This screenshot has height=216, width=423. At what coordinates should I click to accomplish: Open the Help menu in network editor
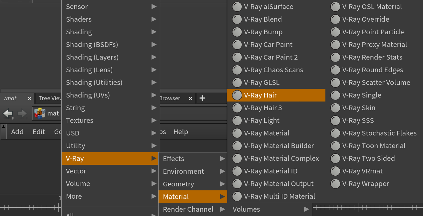pos(181,132)
